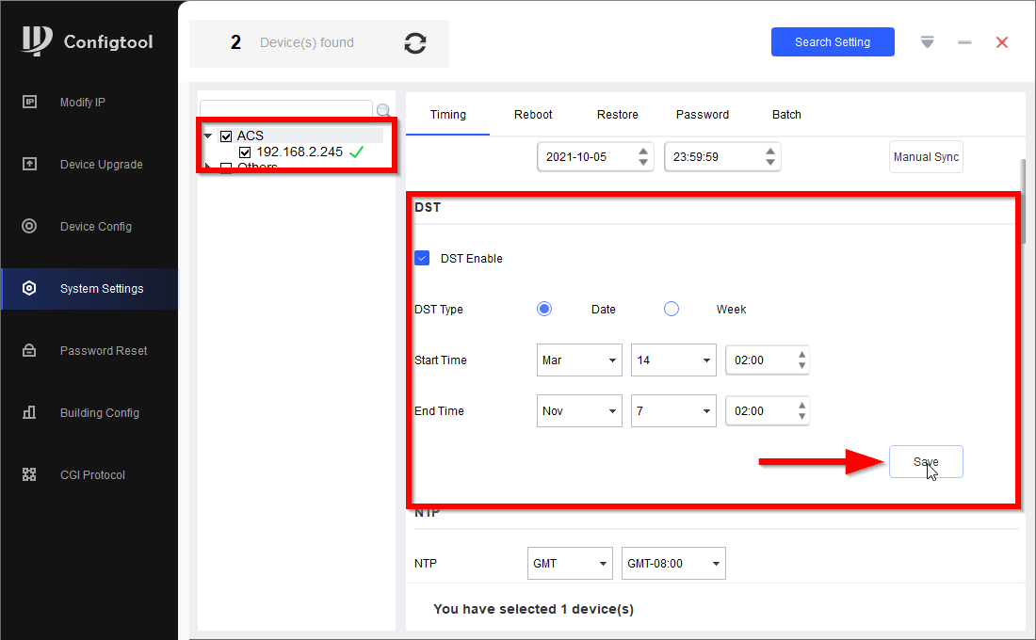The width and height of the screenshot is (1036, 640).
Task: Click the Modify IP sidebar icon
Action: (x=29, y=102)
